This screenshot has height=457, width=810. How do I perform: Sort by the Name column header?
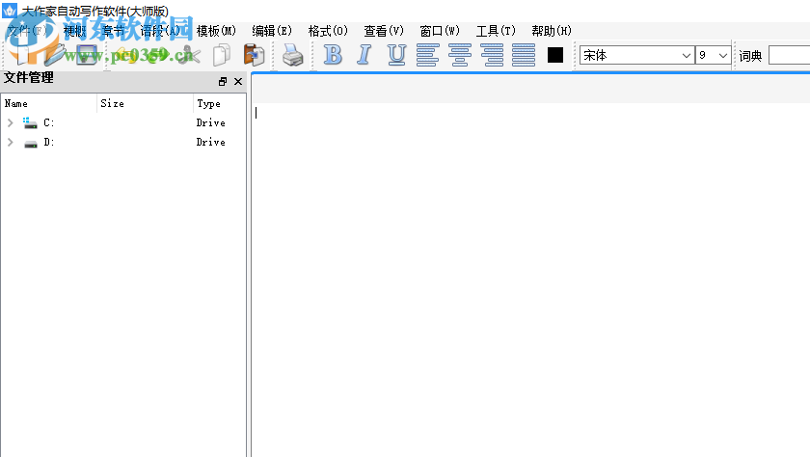coord(49,103)
